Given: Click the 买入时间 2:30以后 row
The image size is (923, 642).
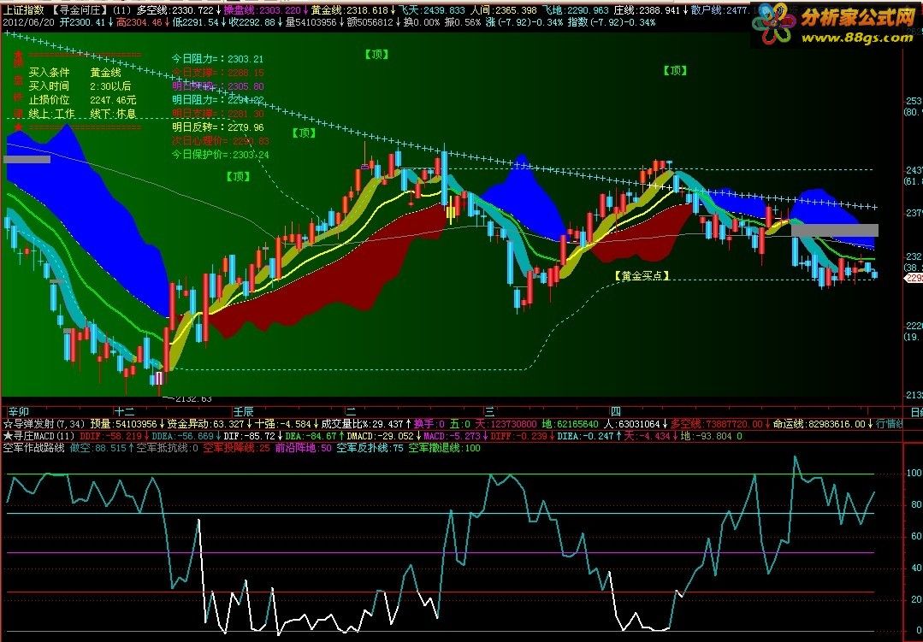Looking at the screenshot, I should (80, 86).
